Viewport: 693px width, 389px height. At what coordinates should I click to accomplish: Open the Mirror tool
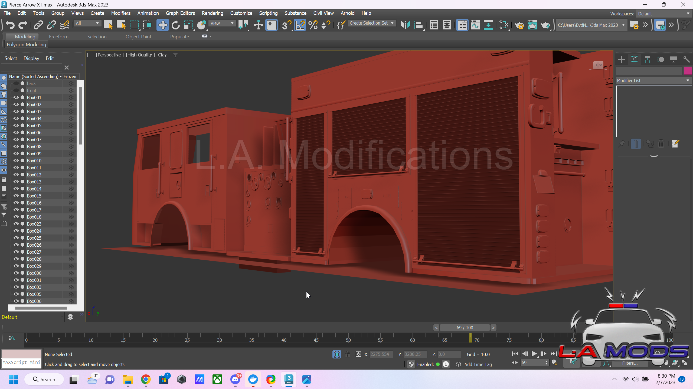point(405,25)
